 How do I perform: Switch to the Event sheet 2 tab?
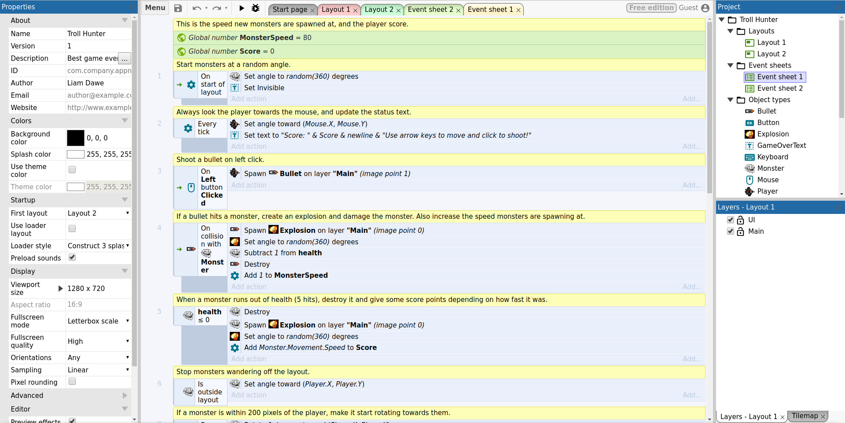click(430, 10)
